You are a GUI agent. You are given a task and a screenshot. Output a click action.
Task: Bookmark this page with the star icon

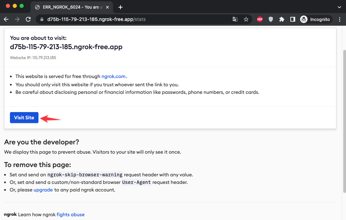tap(246, 20)
